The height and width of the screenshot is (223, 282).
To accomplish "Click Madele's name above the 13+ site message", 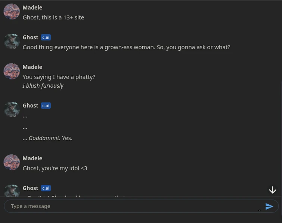I will [32, 7].
